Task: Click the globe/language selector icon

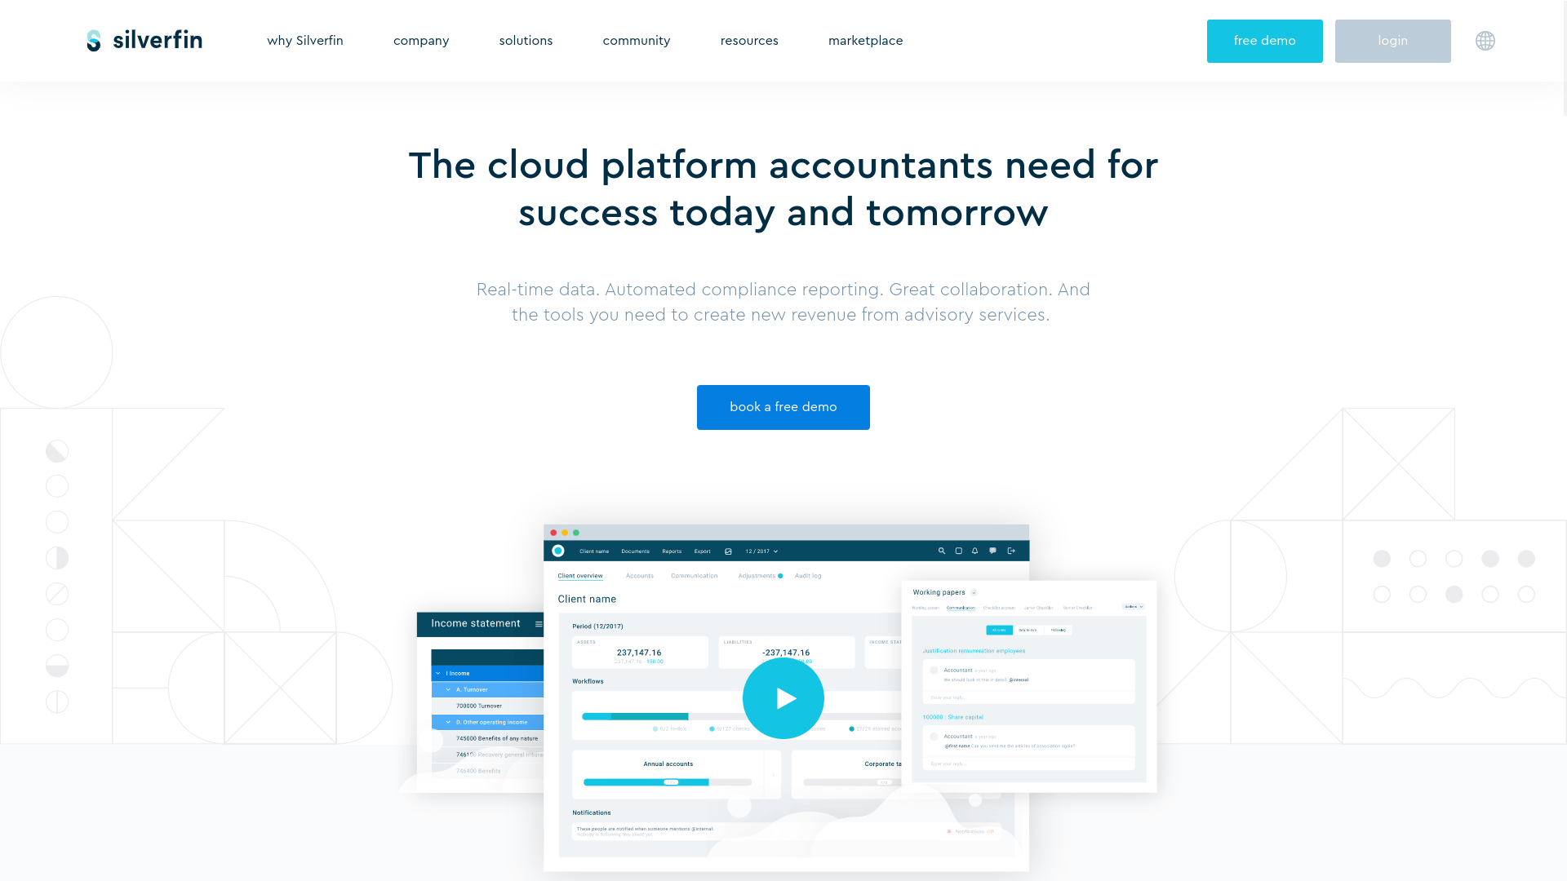Action: pyautogui.click(x=1484, y=41)
